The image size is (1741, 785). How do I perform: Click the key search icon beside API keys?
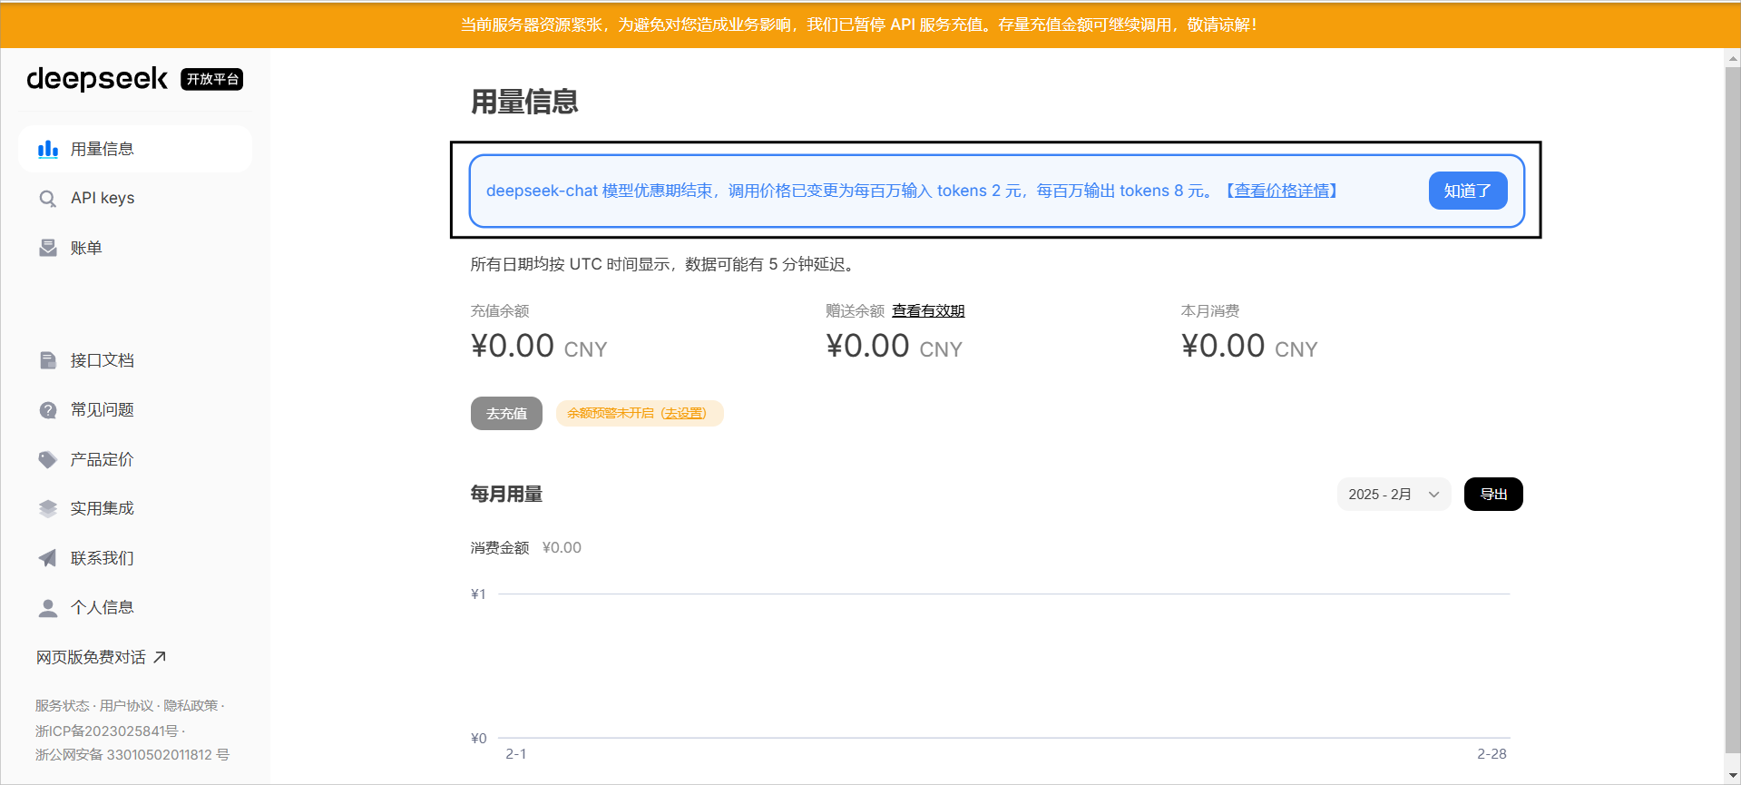[x=48, y=198]
